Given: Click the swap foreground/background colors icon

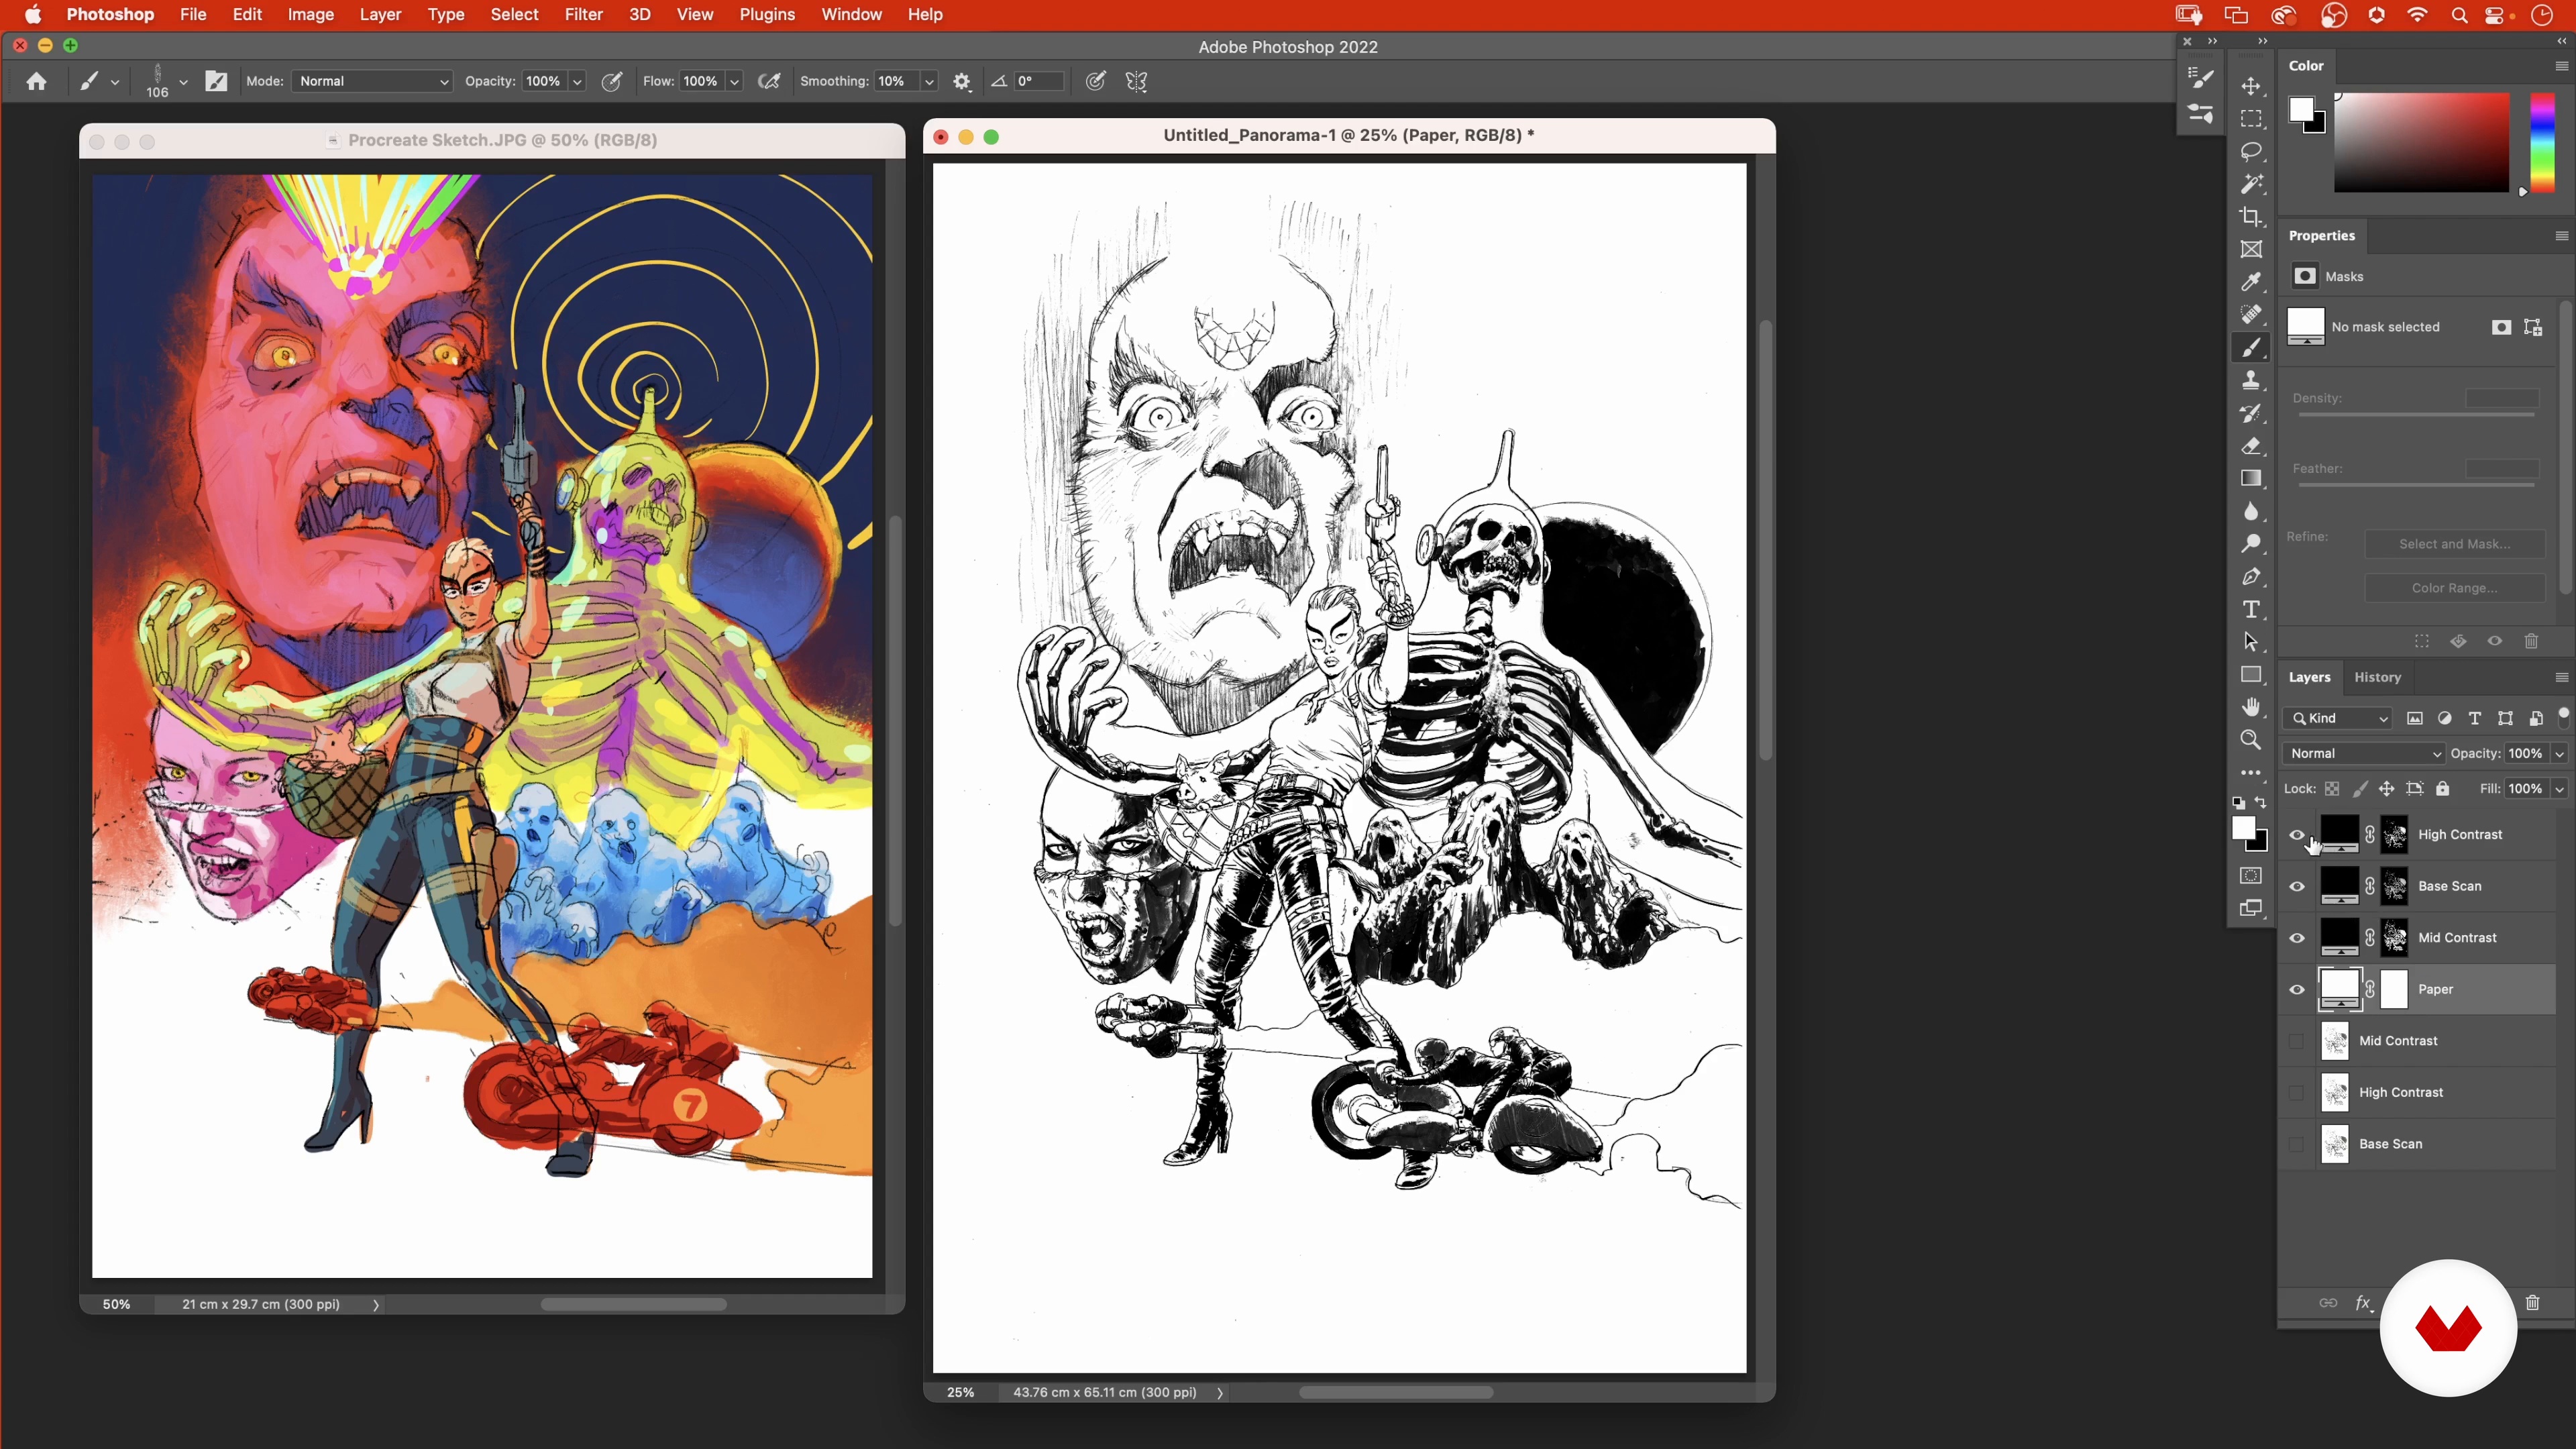Looking at the screenshot, I should [2262, 803].
